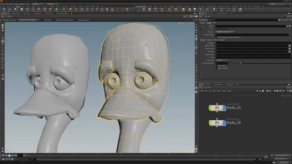Click the Camera tool on the Lights shelf
This screenshot has height=164, width=292.
[139, 10]
